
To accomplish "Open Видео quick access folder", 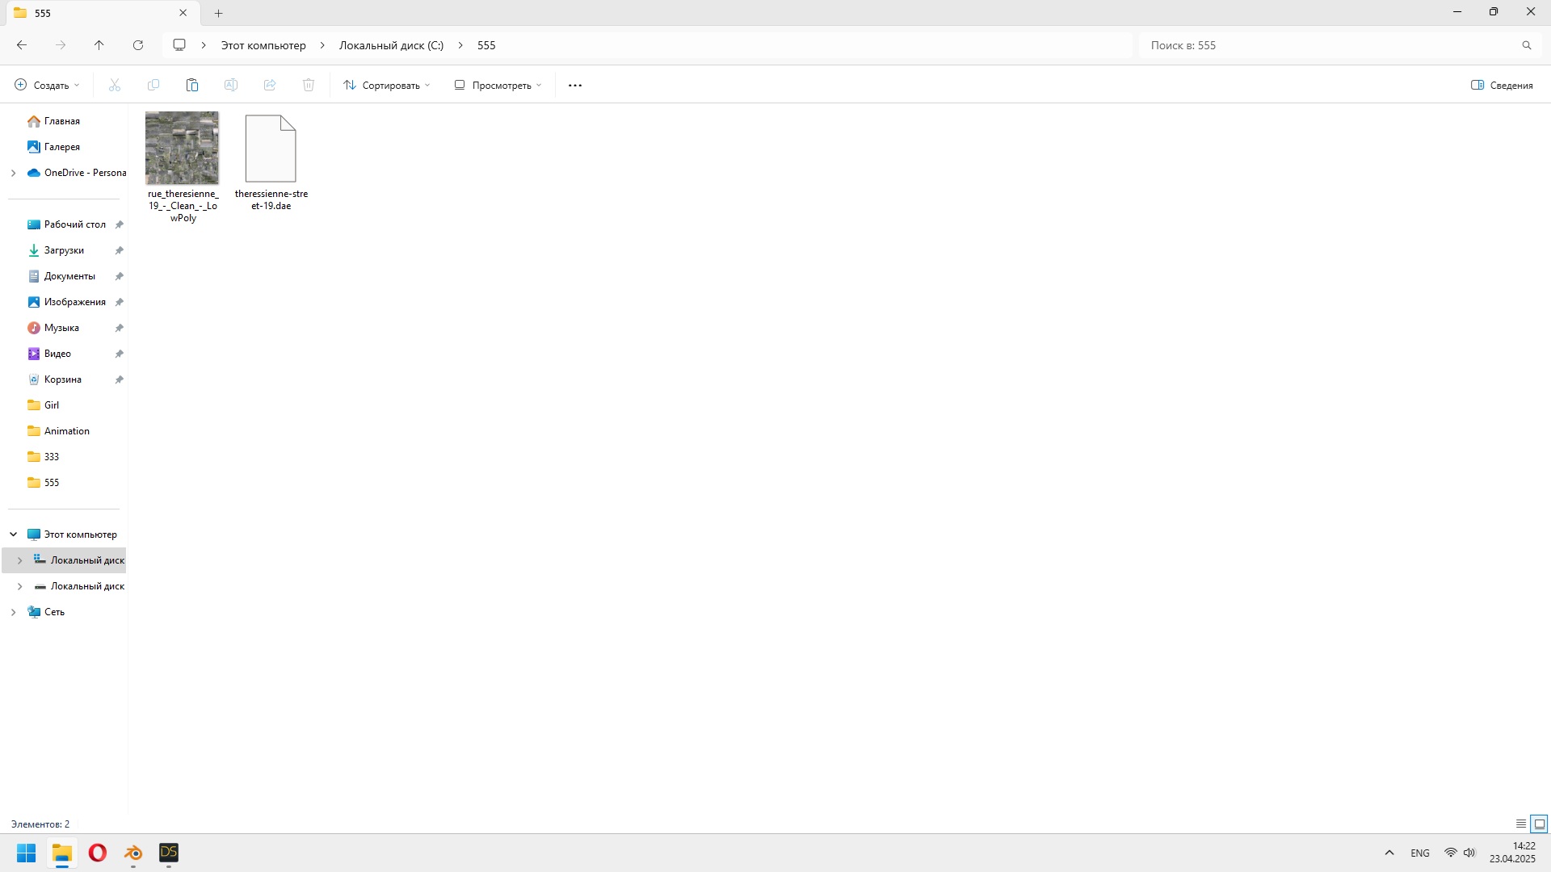I will point(57,354).
